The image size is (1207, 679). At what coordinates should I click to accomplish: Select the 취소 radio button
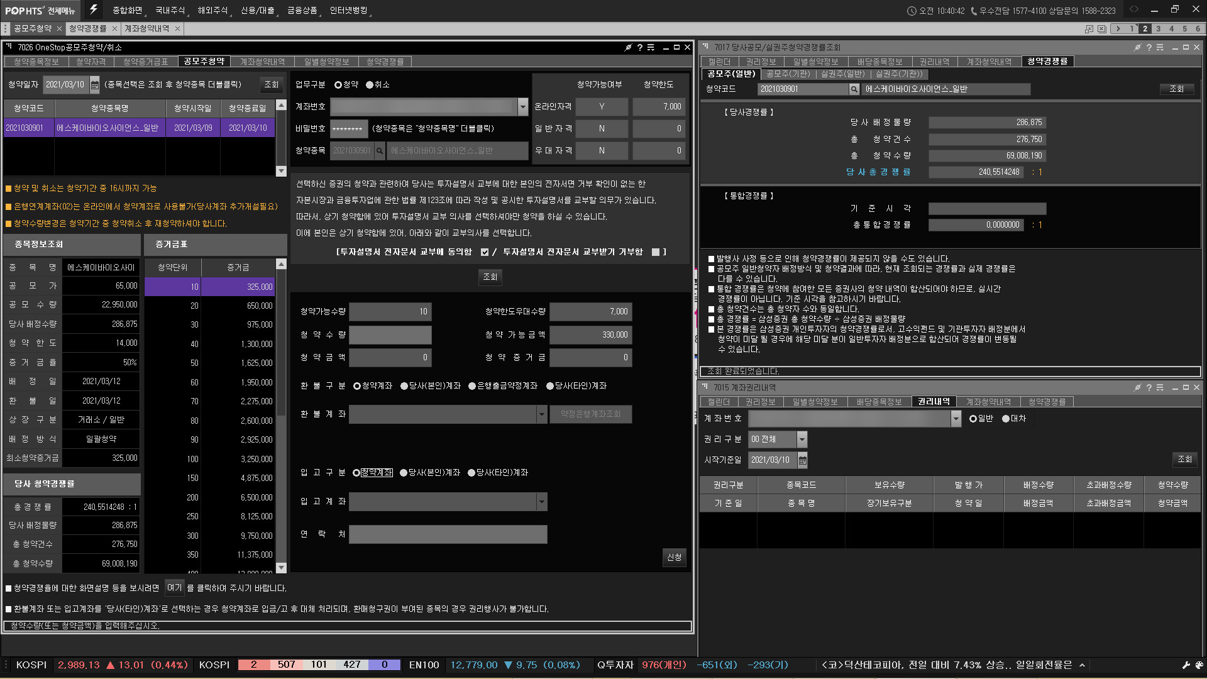(370, 85)
